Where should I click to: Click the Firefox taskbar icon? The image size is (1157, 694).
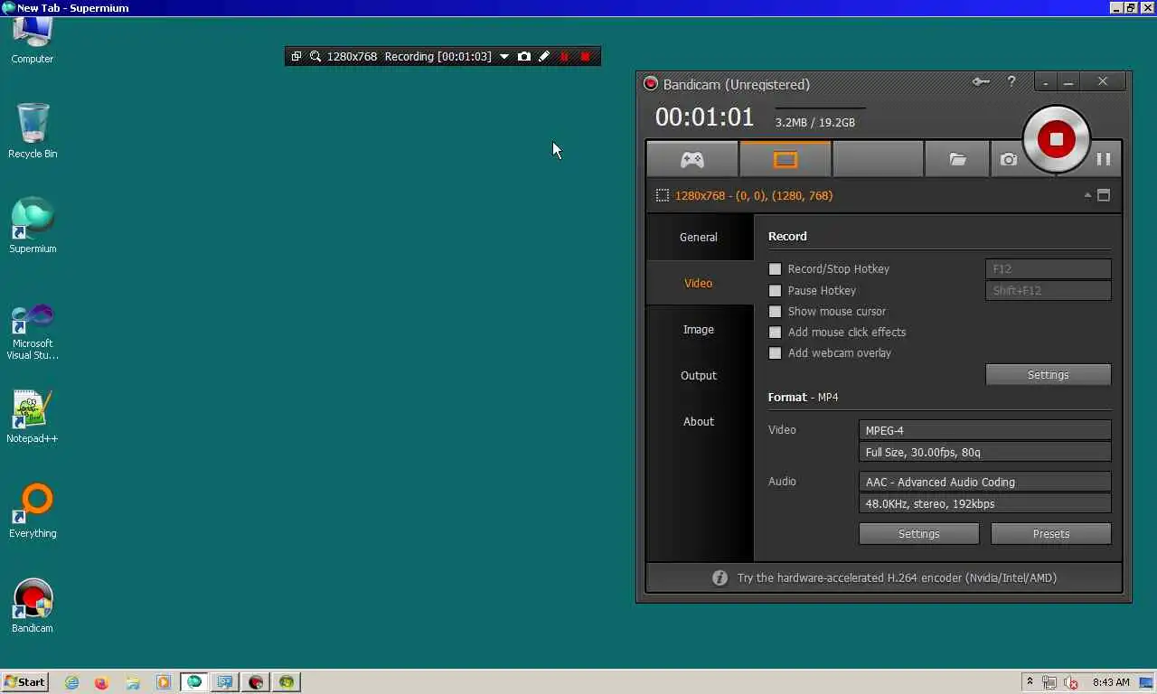[101, 682]
